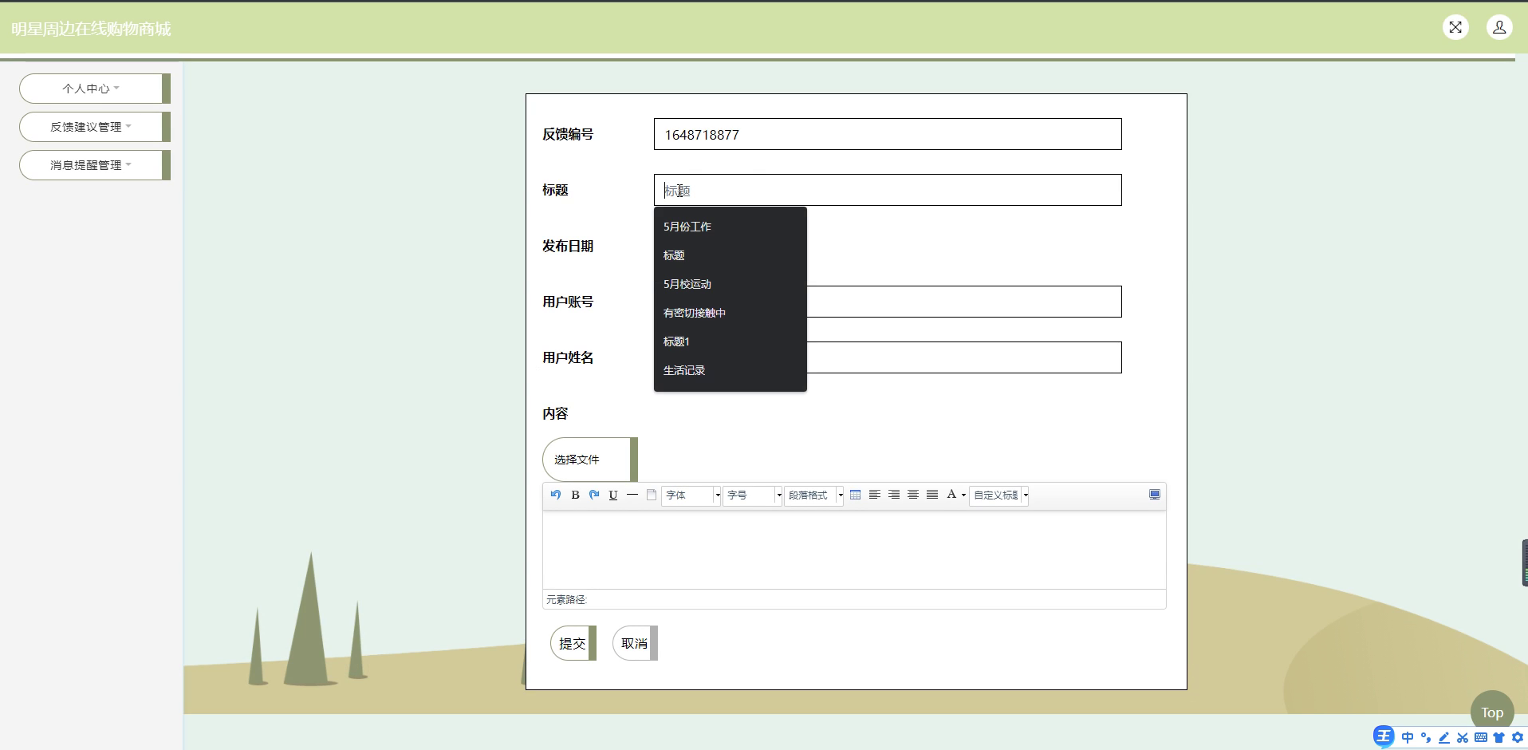The image size is (1528, 750).
Task: Click the 选择文件 button
Action: [x=589, y=460]
